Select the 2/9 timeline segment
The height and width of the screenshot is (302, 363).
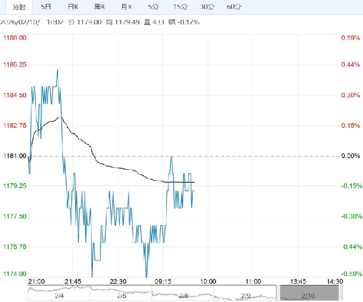(x=246, y=296)
